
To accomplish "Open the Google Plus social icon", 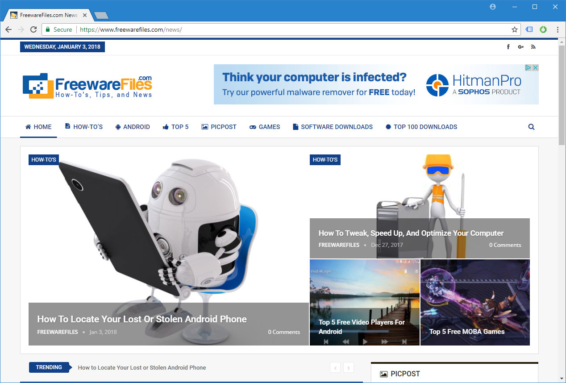I will tap(520, 47).
